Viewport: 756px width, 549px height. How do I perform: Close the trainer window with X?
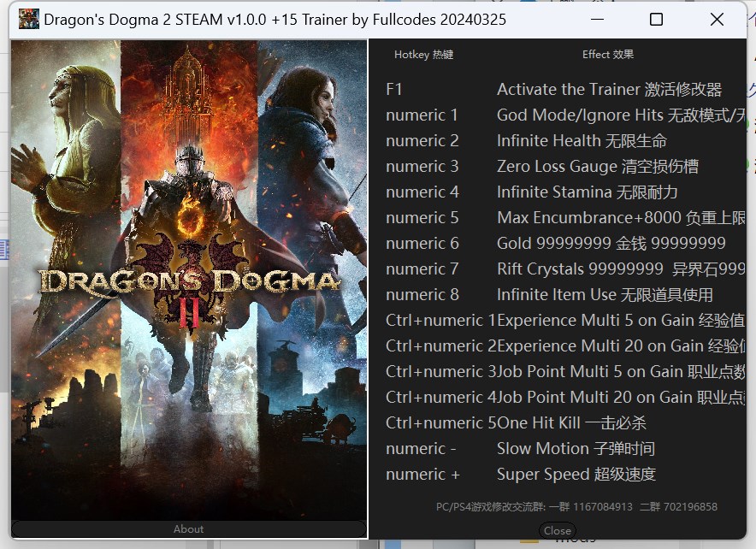[x=717, y=20]
